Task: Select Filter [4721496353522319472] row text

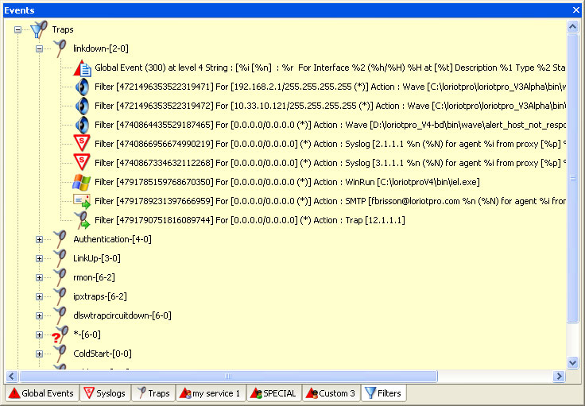Action: click(x=330, y=106)
